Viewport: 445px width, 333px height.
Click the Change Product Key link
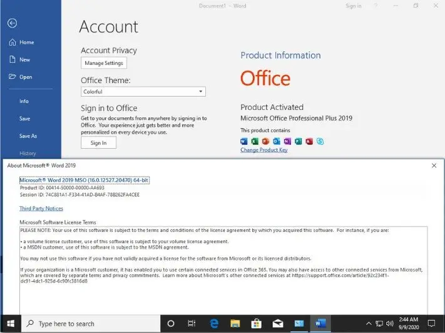[x=264, y=150]
